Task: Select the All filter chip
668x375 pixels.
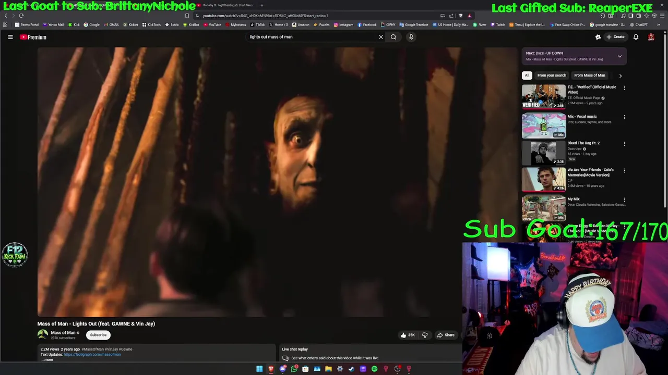Action: click(527, 76)
